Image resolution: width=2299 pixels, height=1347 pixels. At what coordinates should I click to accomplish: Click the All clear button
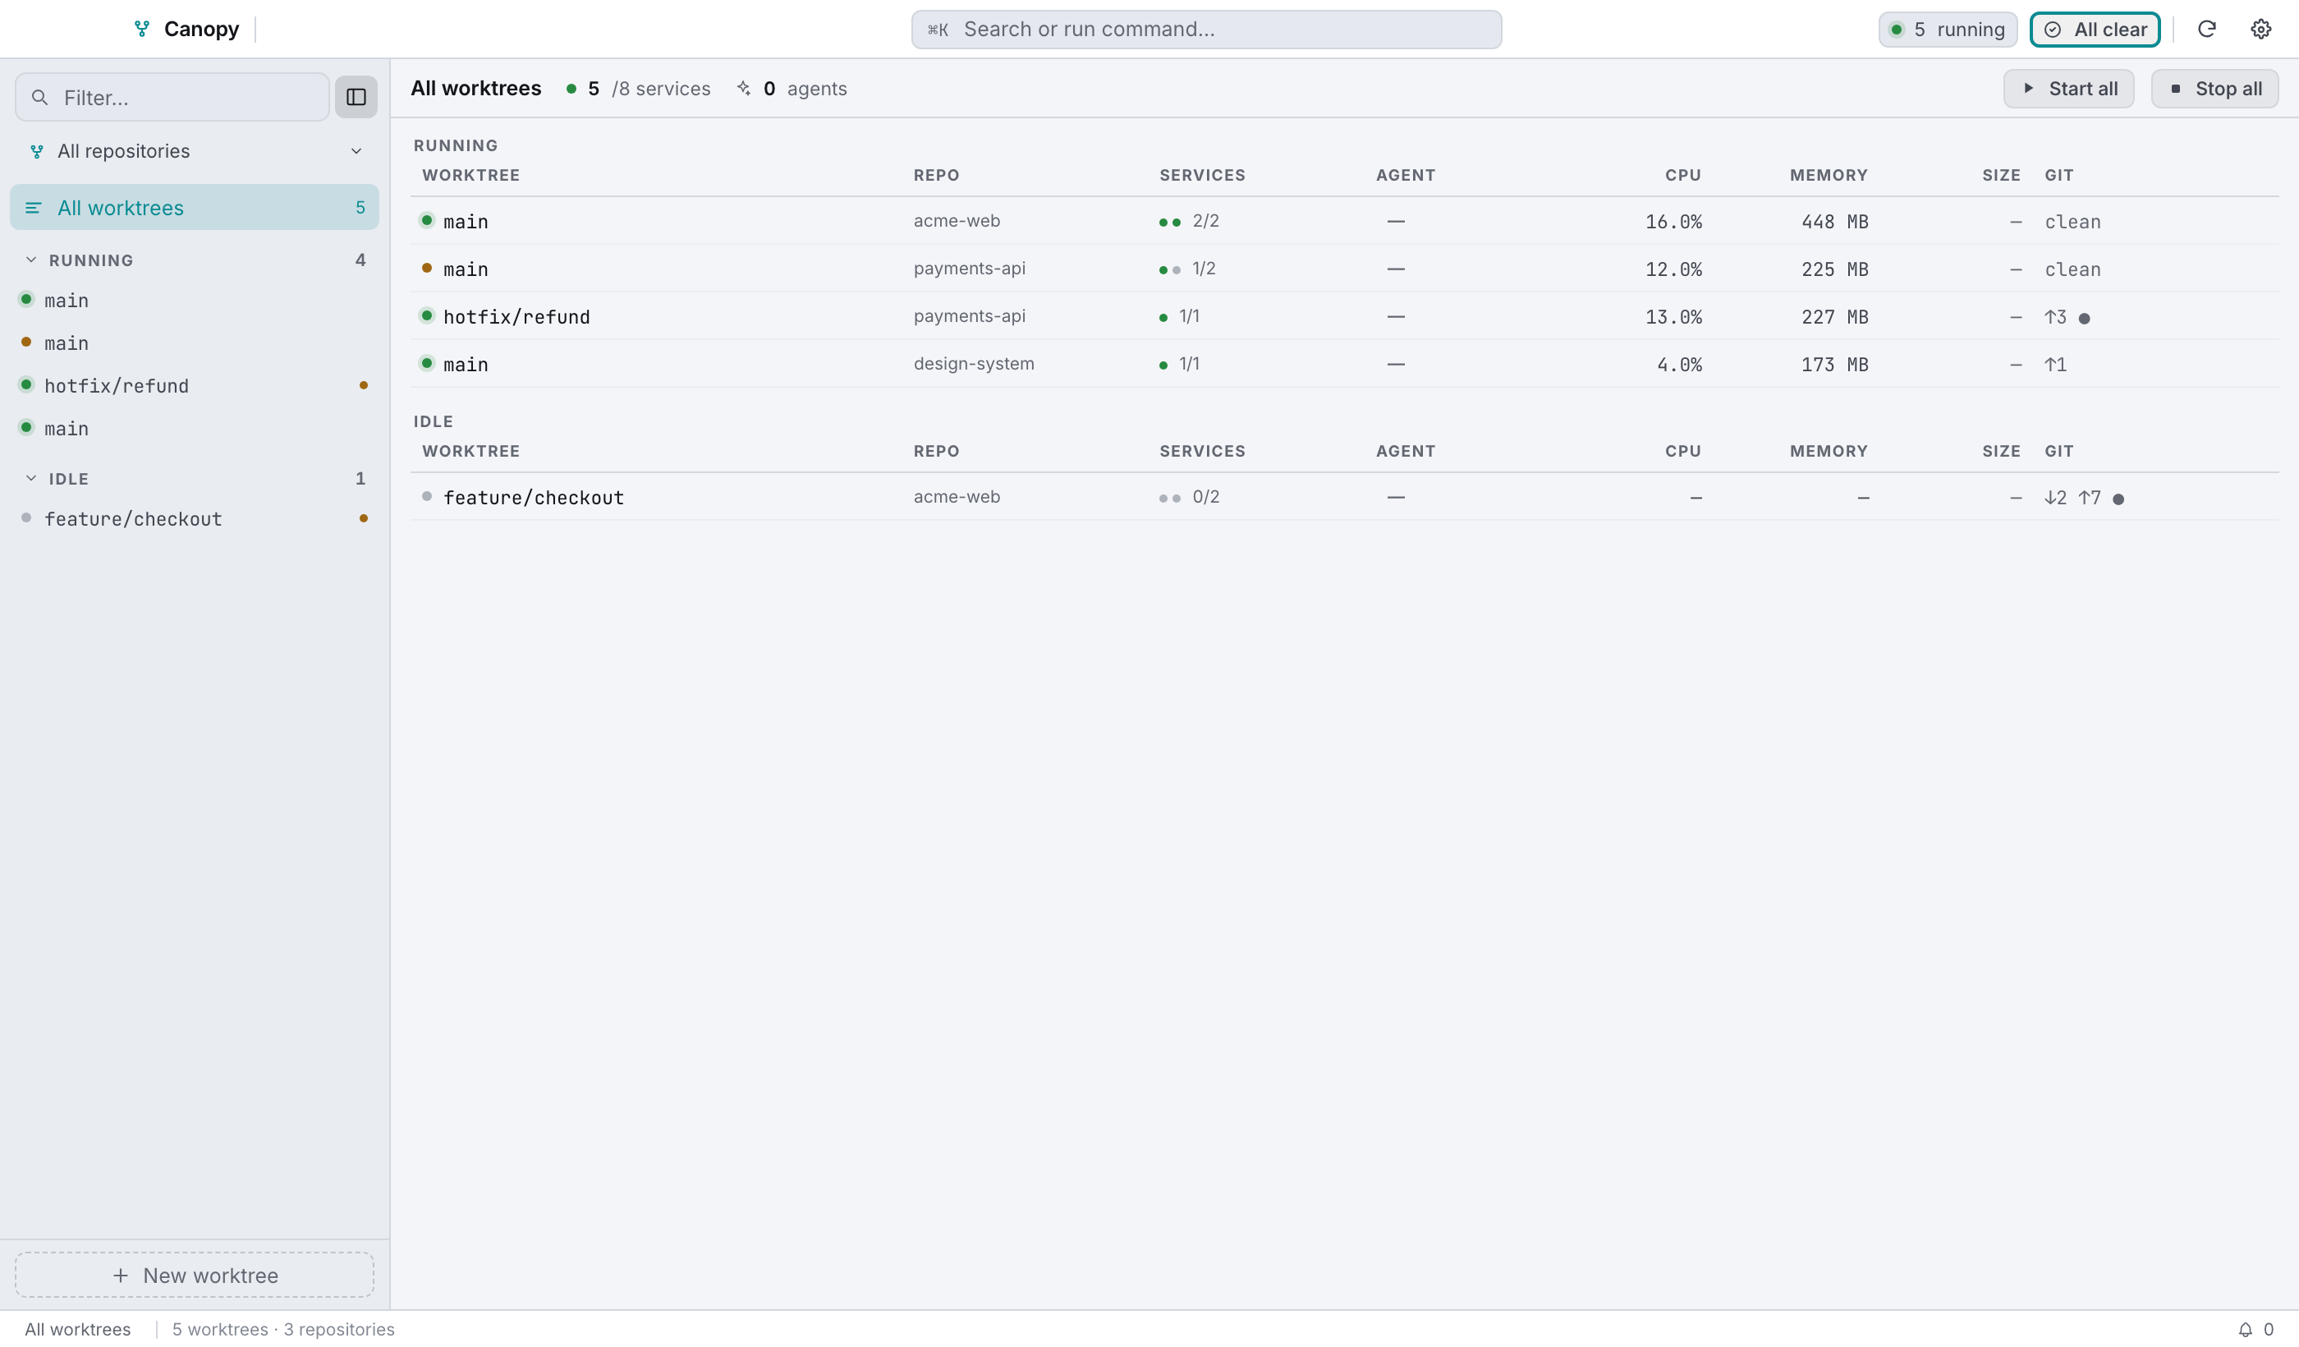2095,30
